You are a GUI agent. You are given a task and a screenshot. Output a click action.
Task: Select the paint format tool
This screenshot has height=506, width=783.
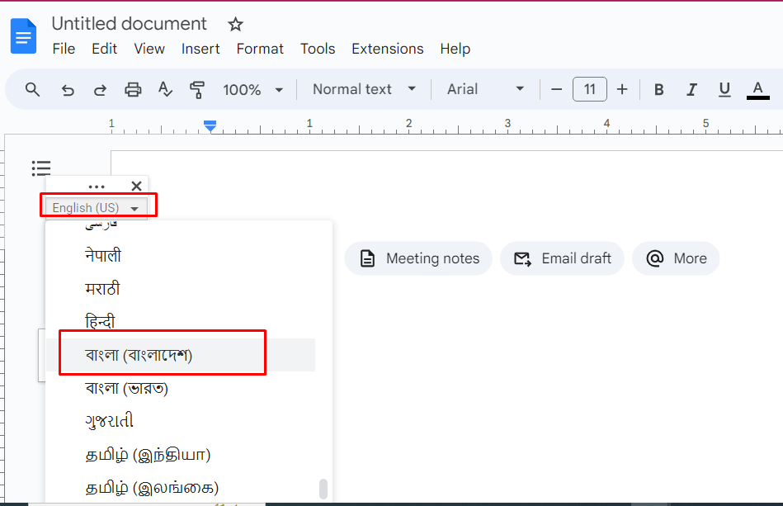pos(197,90)
